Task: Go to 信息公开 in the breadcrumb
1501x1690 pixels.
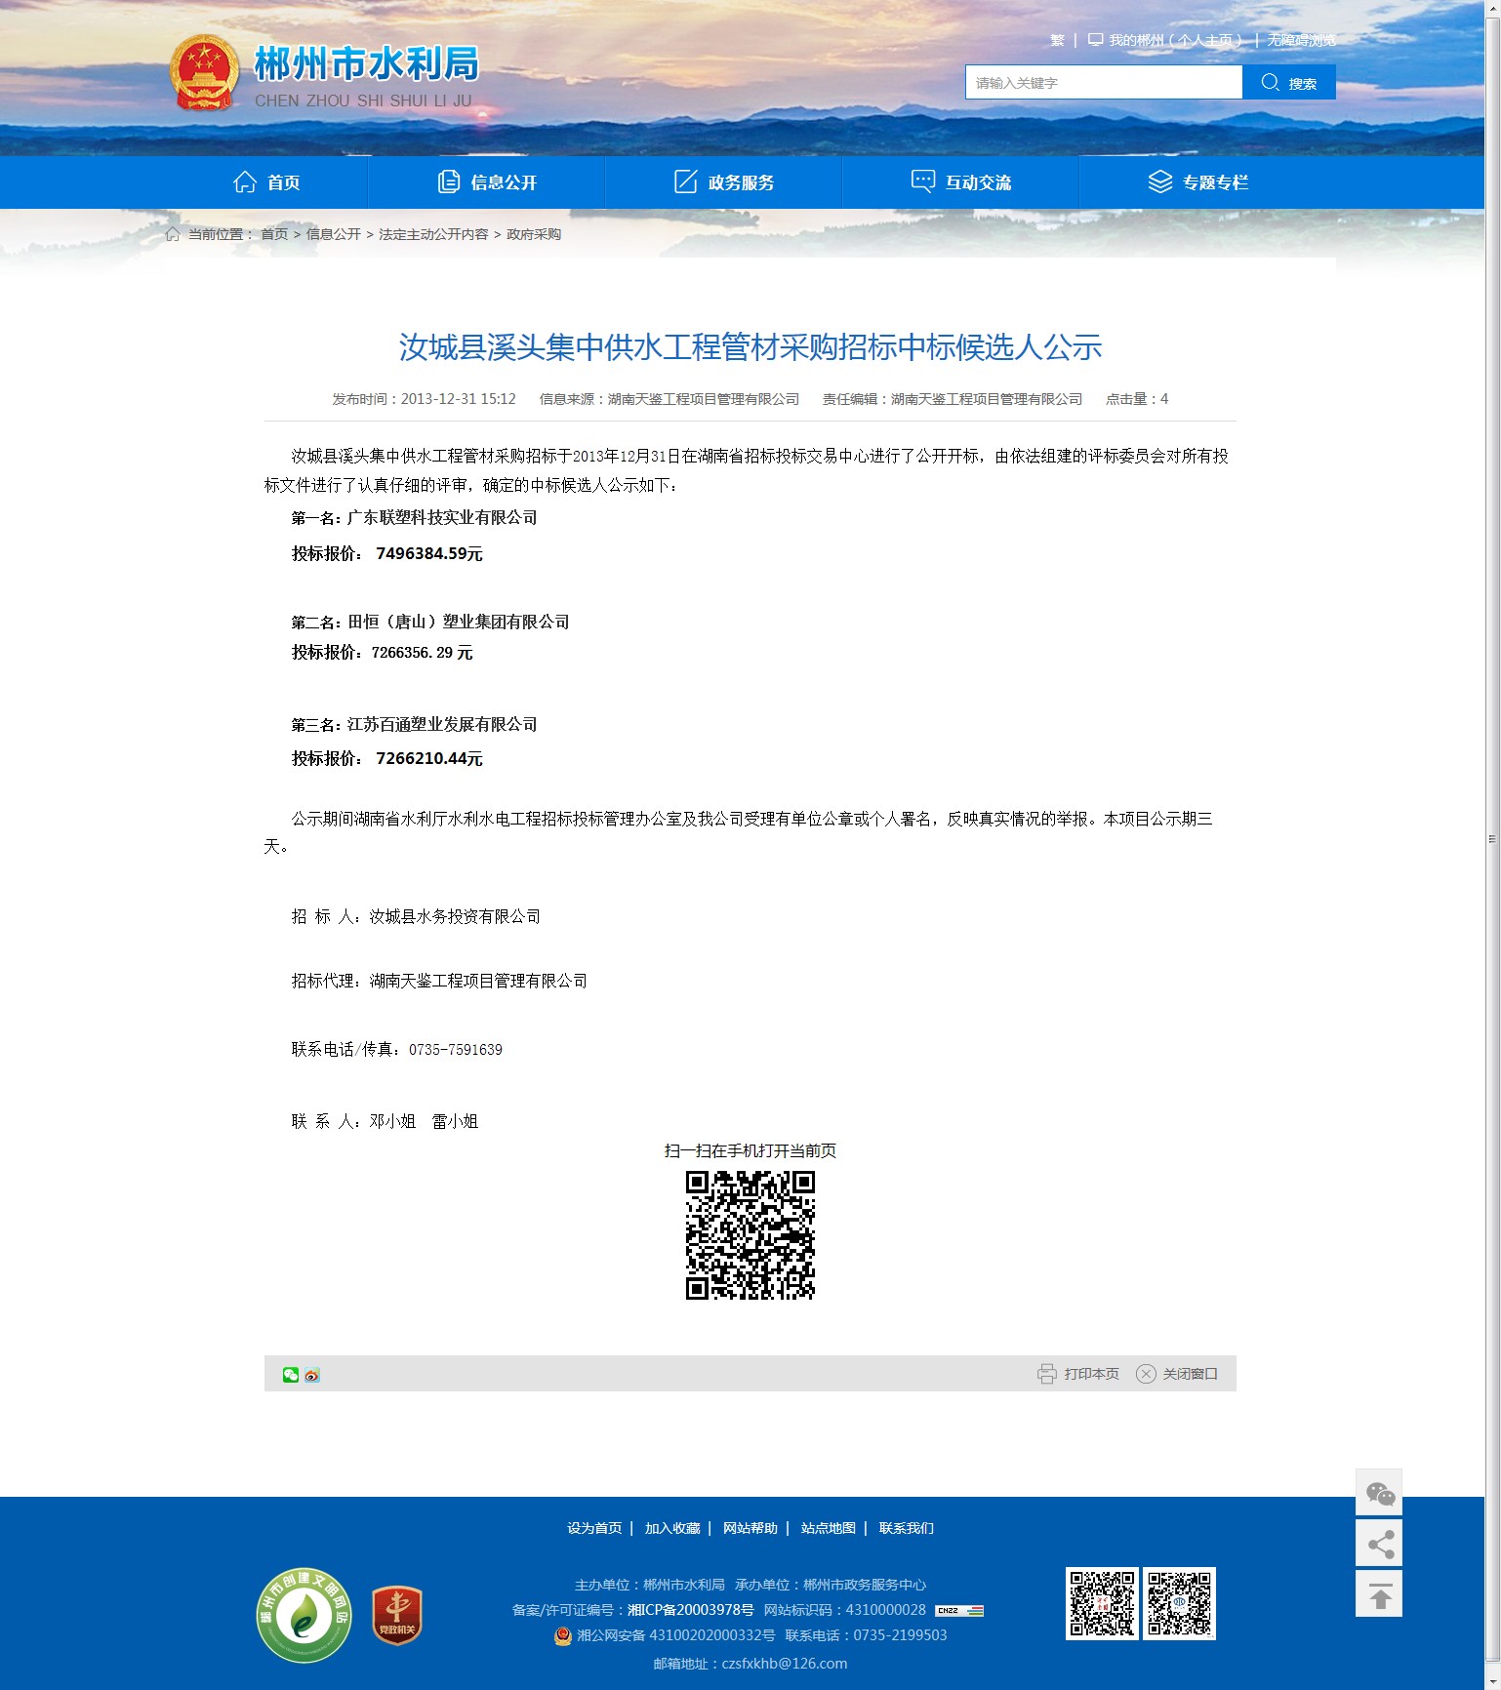Action: pos(334,234)
